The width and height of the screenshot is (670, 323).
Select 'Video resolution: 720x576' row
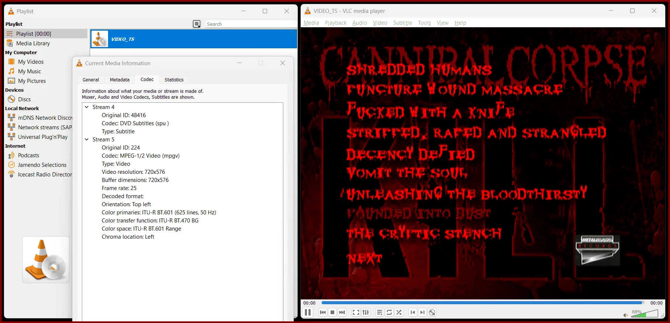coord(133,172)
